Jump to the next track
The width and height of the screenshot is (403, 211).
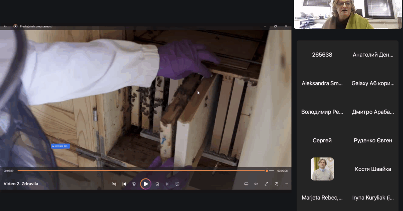coord(167,184)
